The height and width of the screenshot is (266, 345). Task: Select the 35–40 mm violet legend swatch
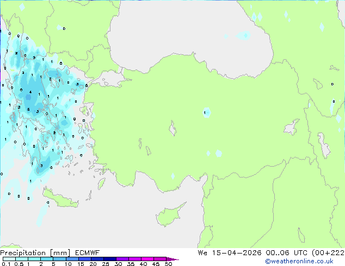tap(134, 259)
